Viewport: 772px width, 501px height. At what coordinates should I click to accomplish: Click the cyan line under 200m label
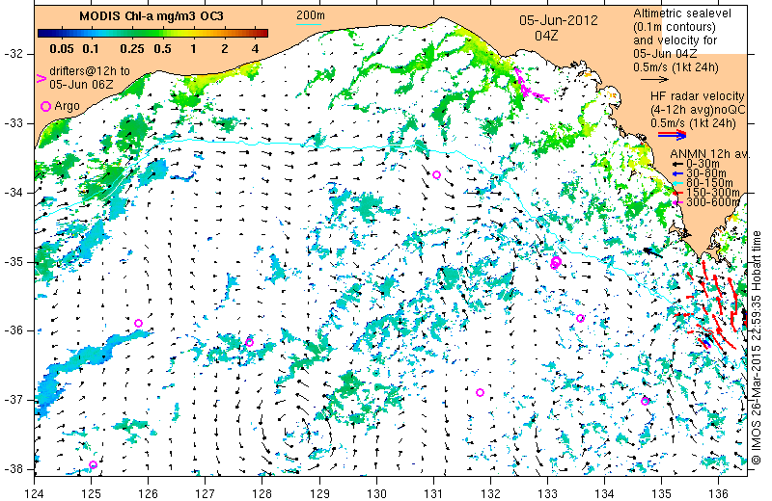tap(309, 24)
